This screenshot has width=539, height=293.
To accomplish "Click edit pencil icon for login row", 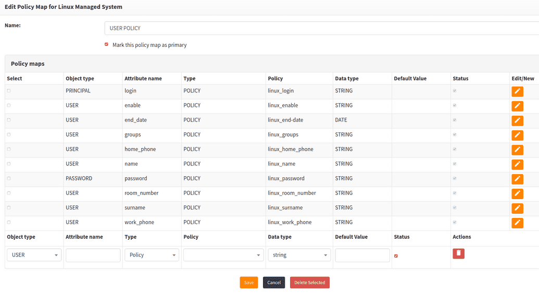I will [x=517, y=91].
